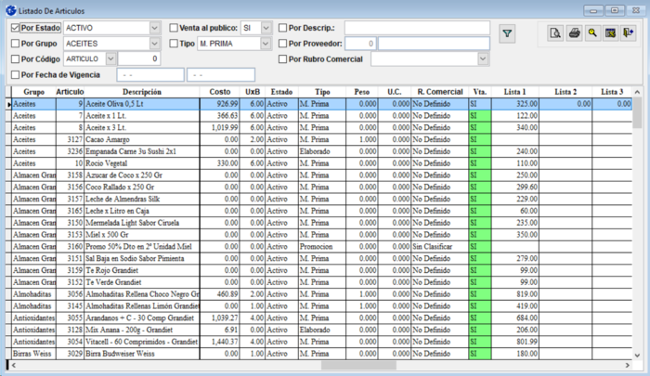The width and height of the screenshot is (650, 376).
Task: Select the Cacao Amargo row
Action: pos(319,139)
